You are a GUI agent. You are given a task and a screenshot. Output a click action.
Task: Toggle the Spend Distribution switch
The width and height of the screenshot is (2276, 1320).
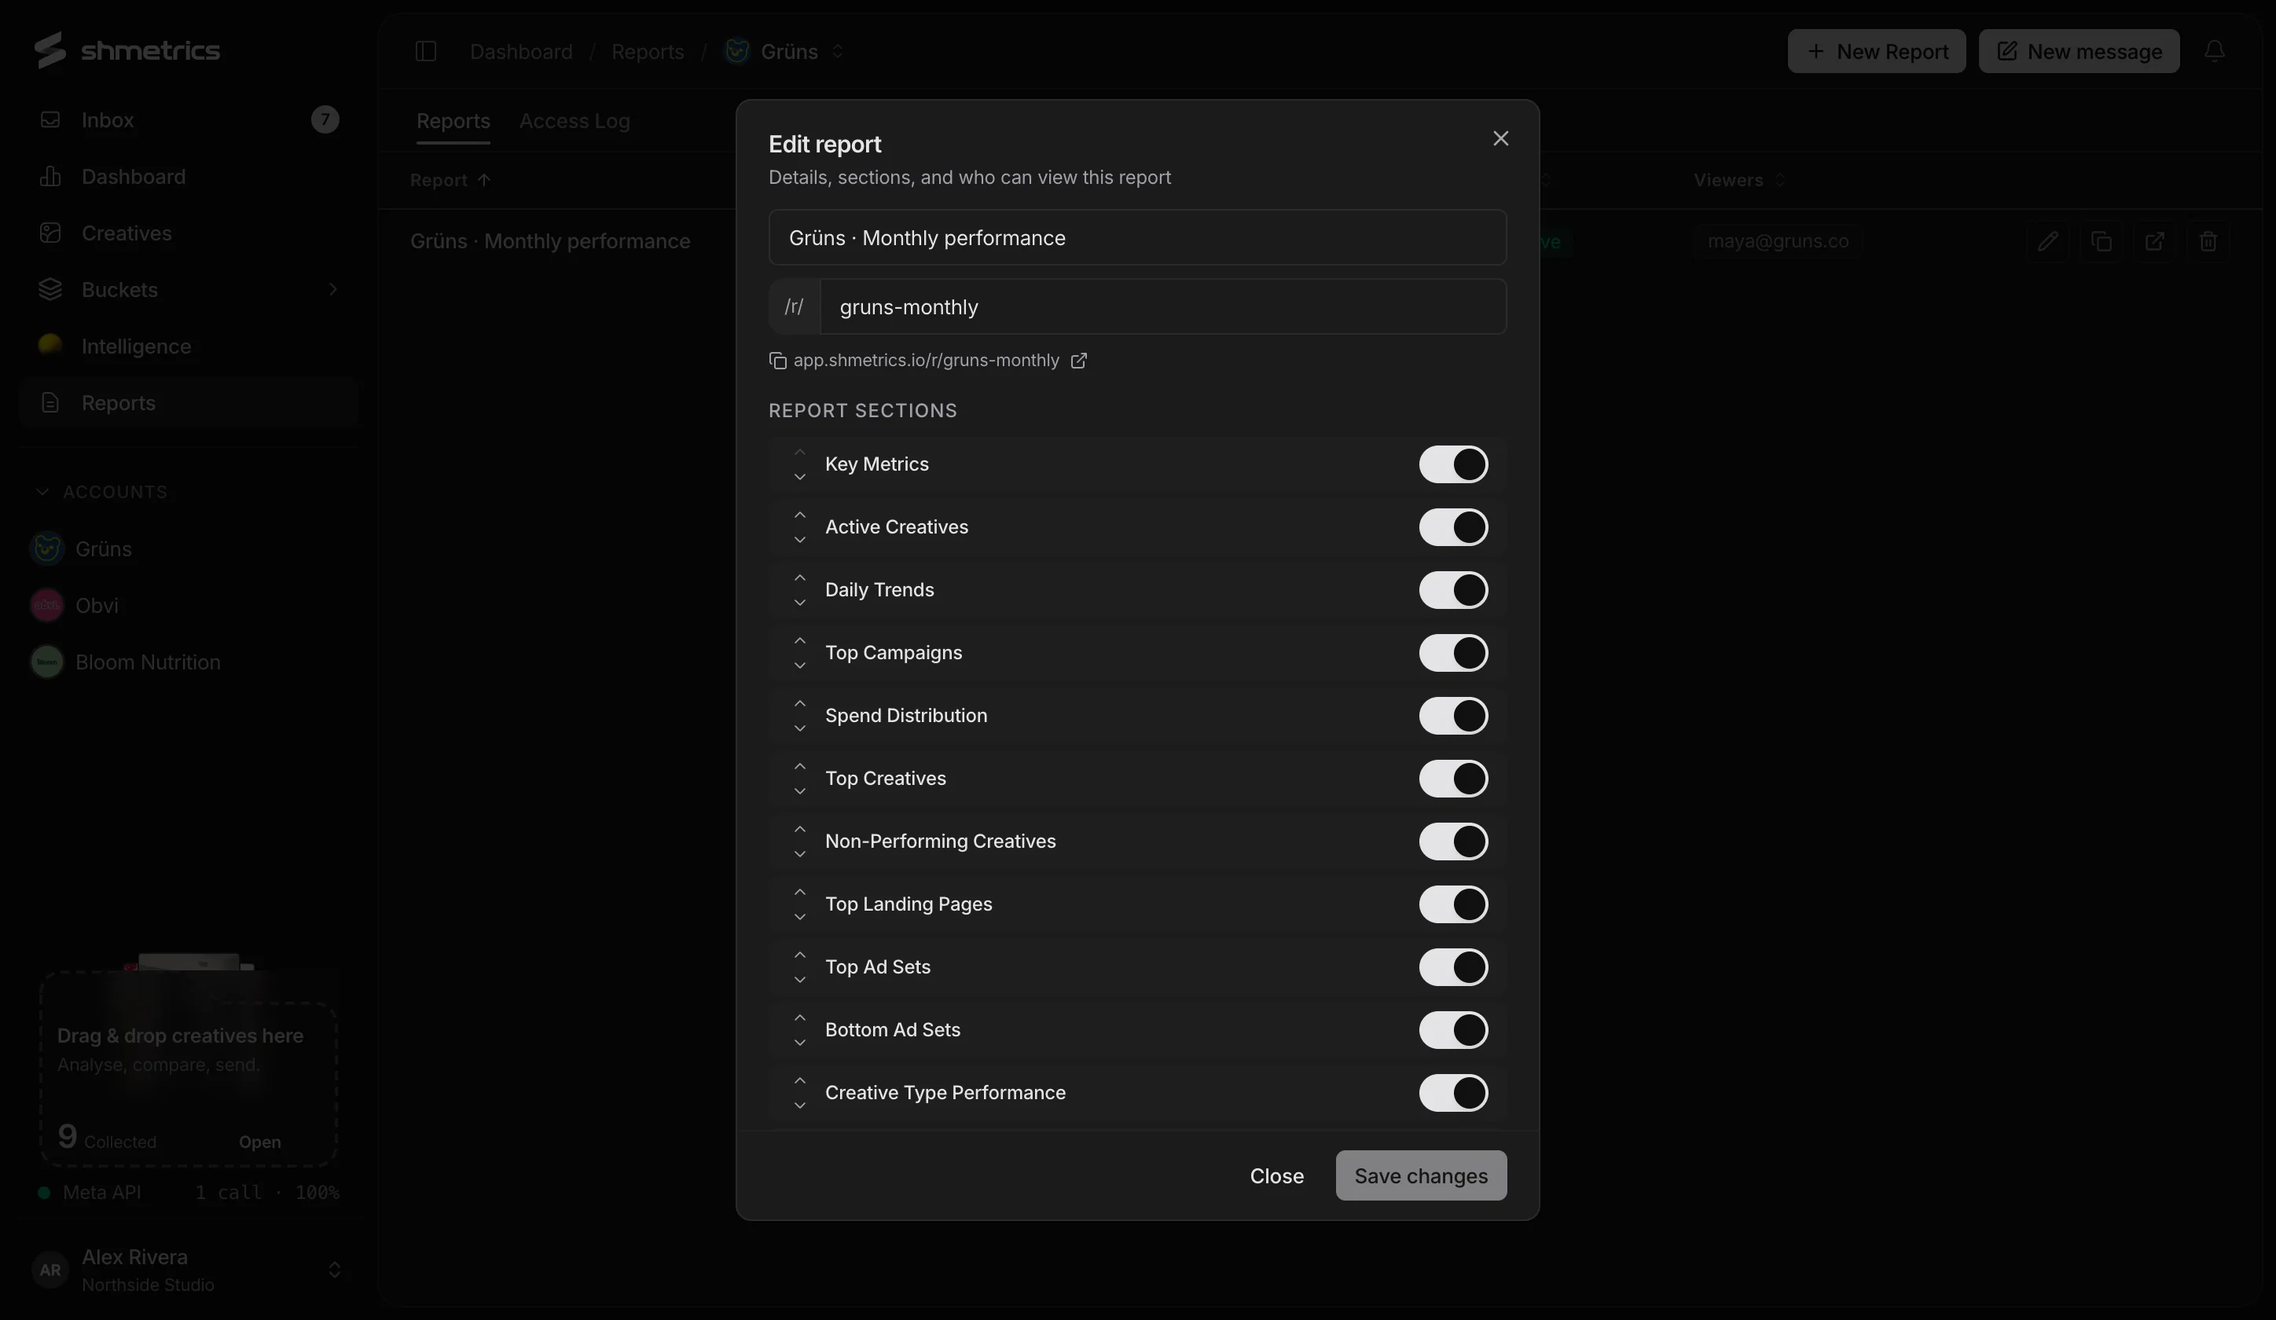[1452, 715]
